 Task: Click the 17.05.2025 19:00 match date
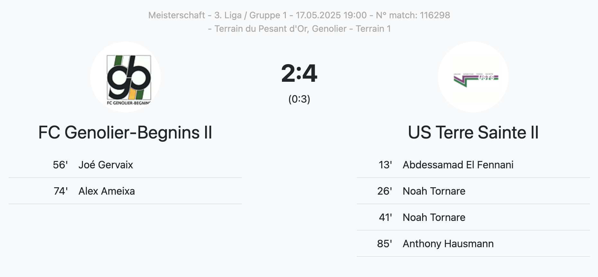pyautogui.click(x=331, y=15)
